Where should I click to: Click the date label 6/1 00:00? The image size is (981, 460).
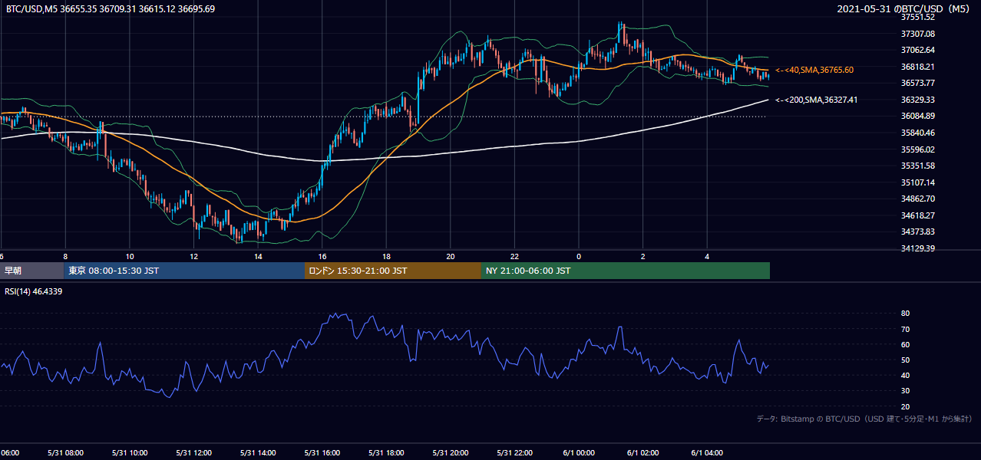pyautogui.click(x=579, y=453)
